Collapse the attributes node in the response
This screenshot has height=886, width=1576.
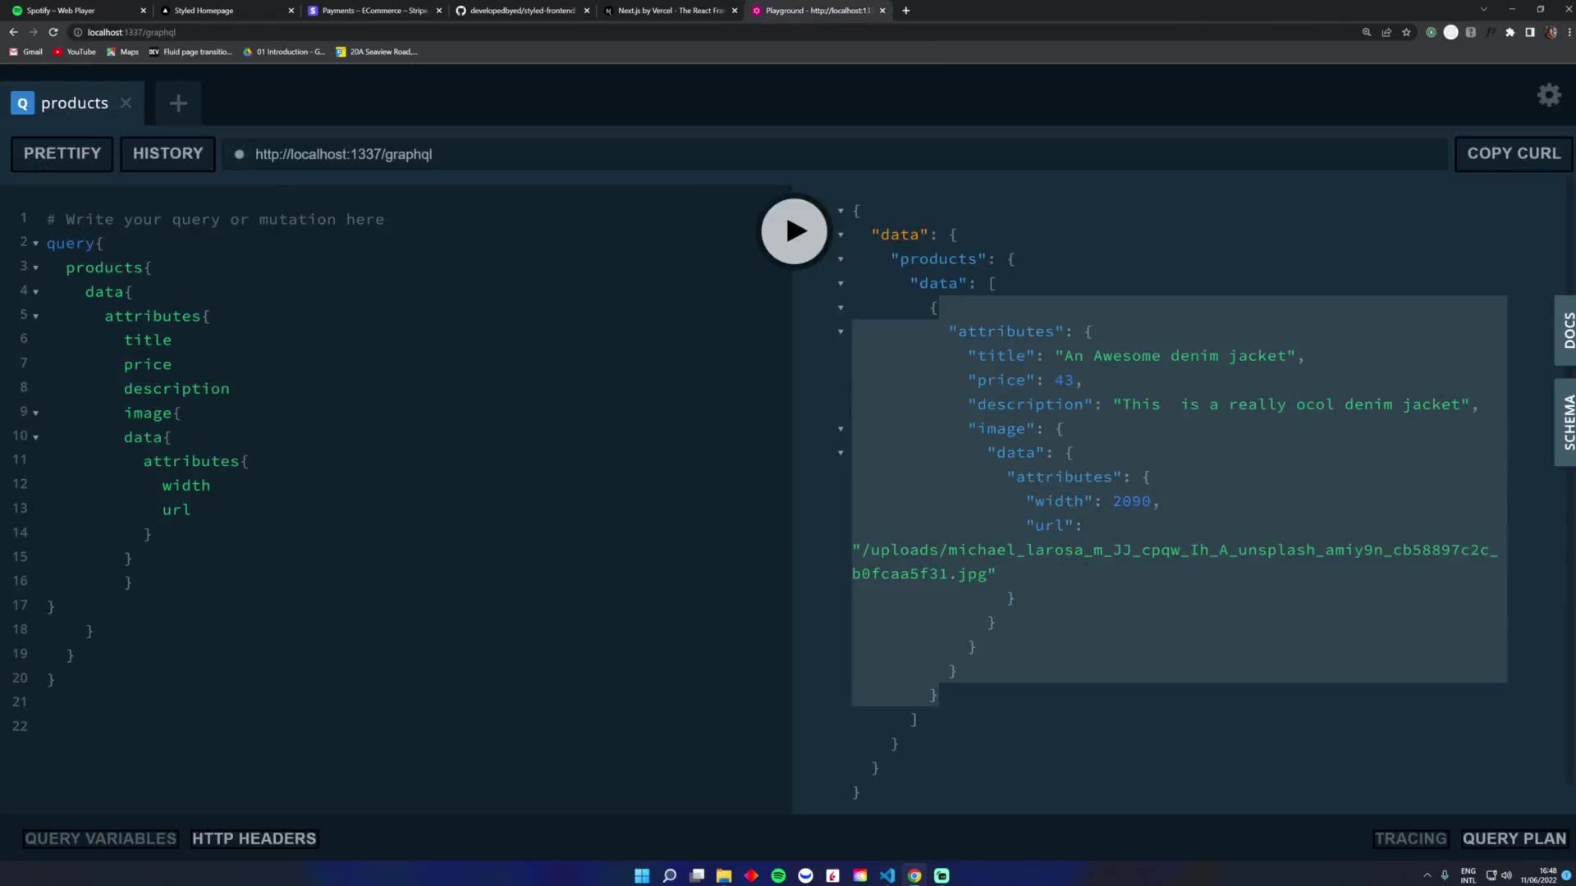[x=841, y=331]
